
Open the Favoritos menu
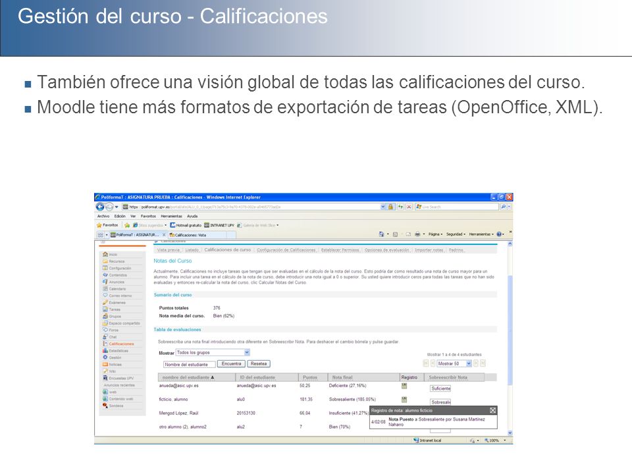point(148,217)
